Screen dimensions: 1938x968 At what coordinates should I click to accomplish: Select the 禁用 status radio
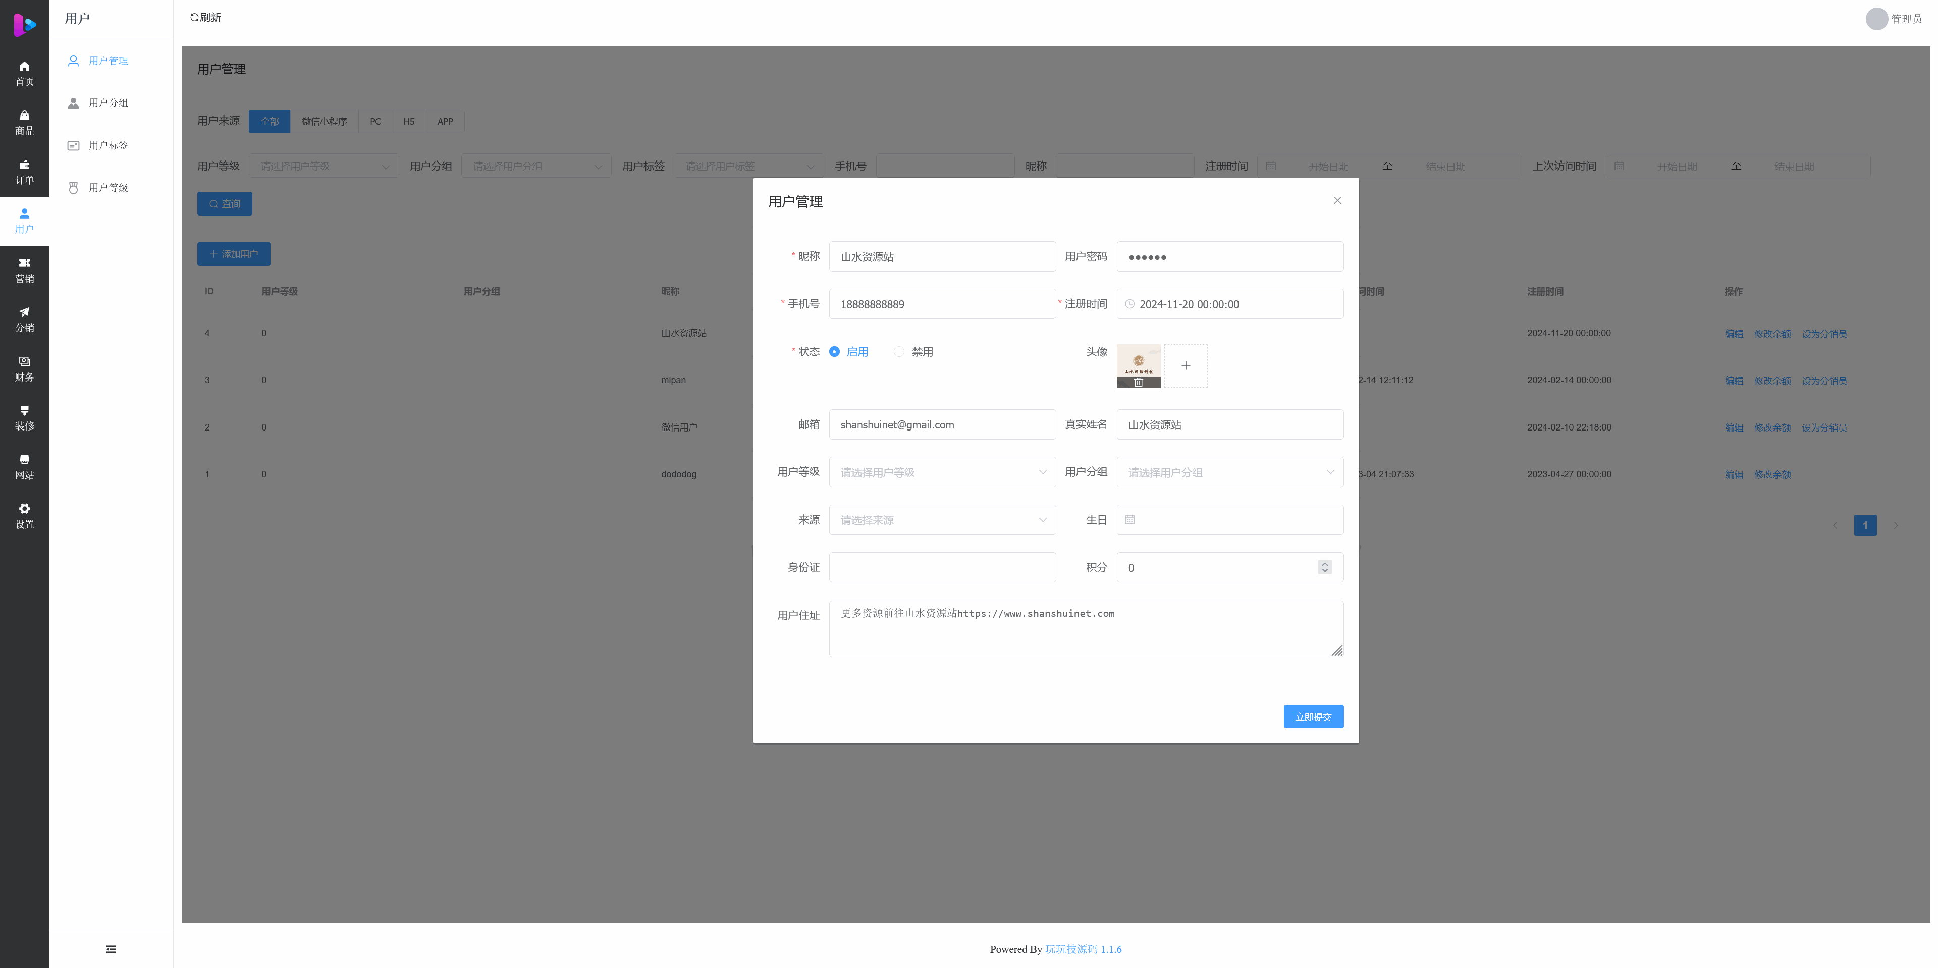point(899,352)
